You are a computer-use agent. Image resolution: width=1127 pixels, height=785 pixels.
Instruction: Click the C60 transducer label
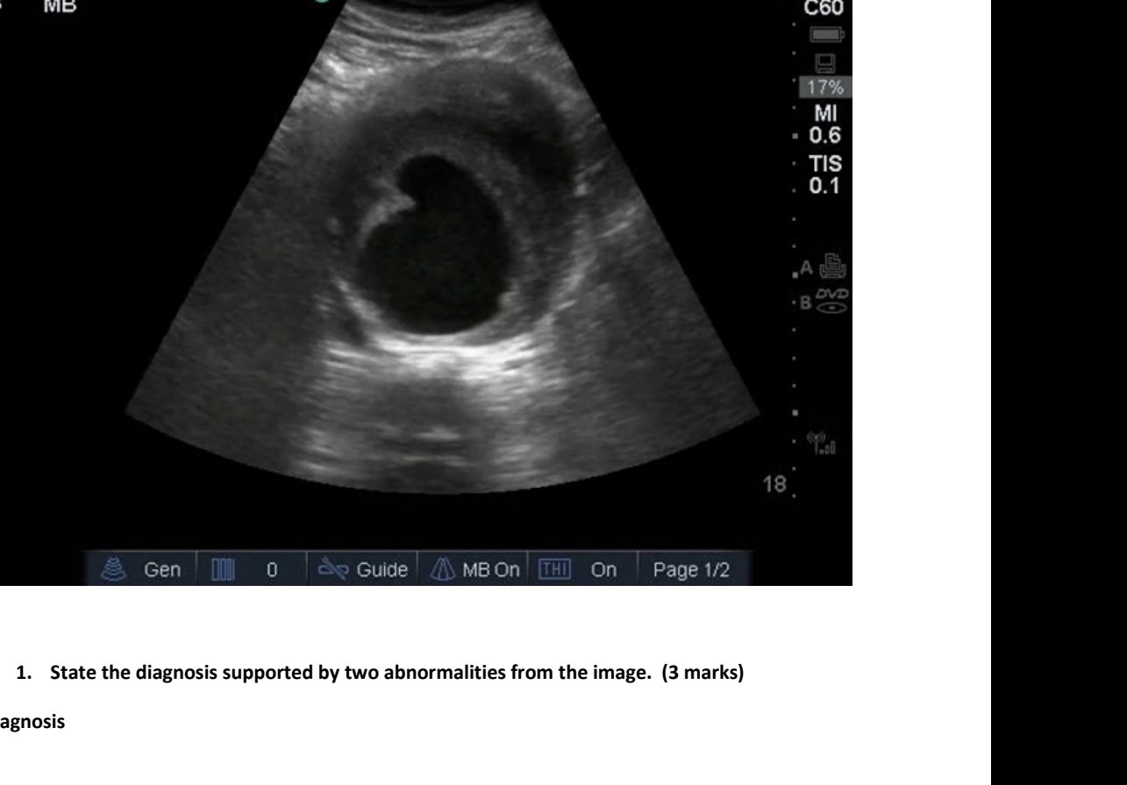(824, 9)
